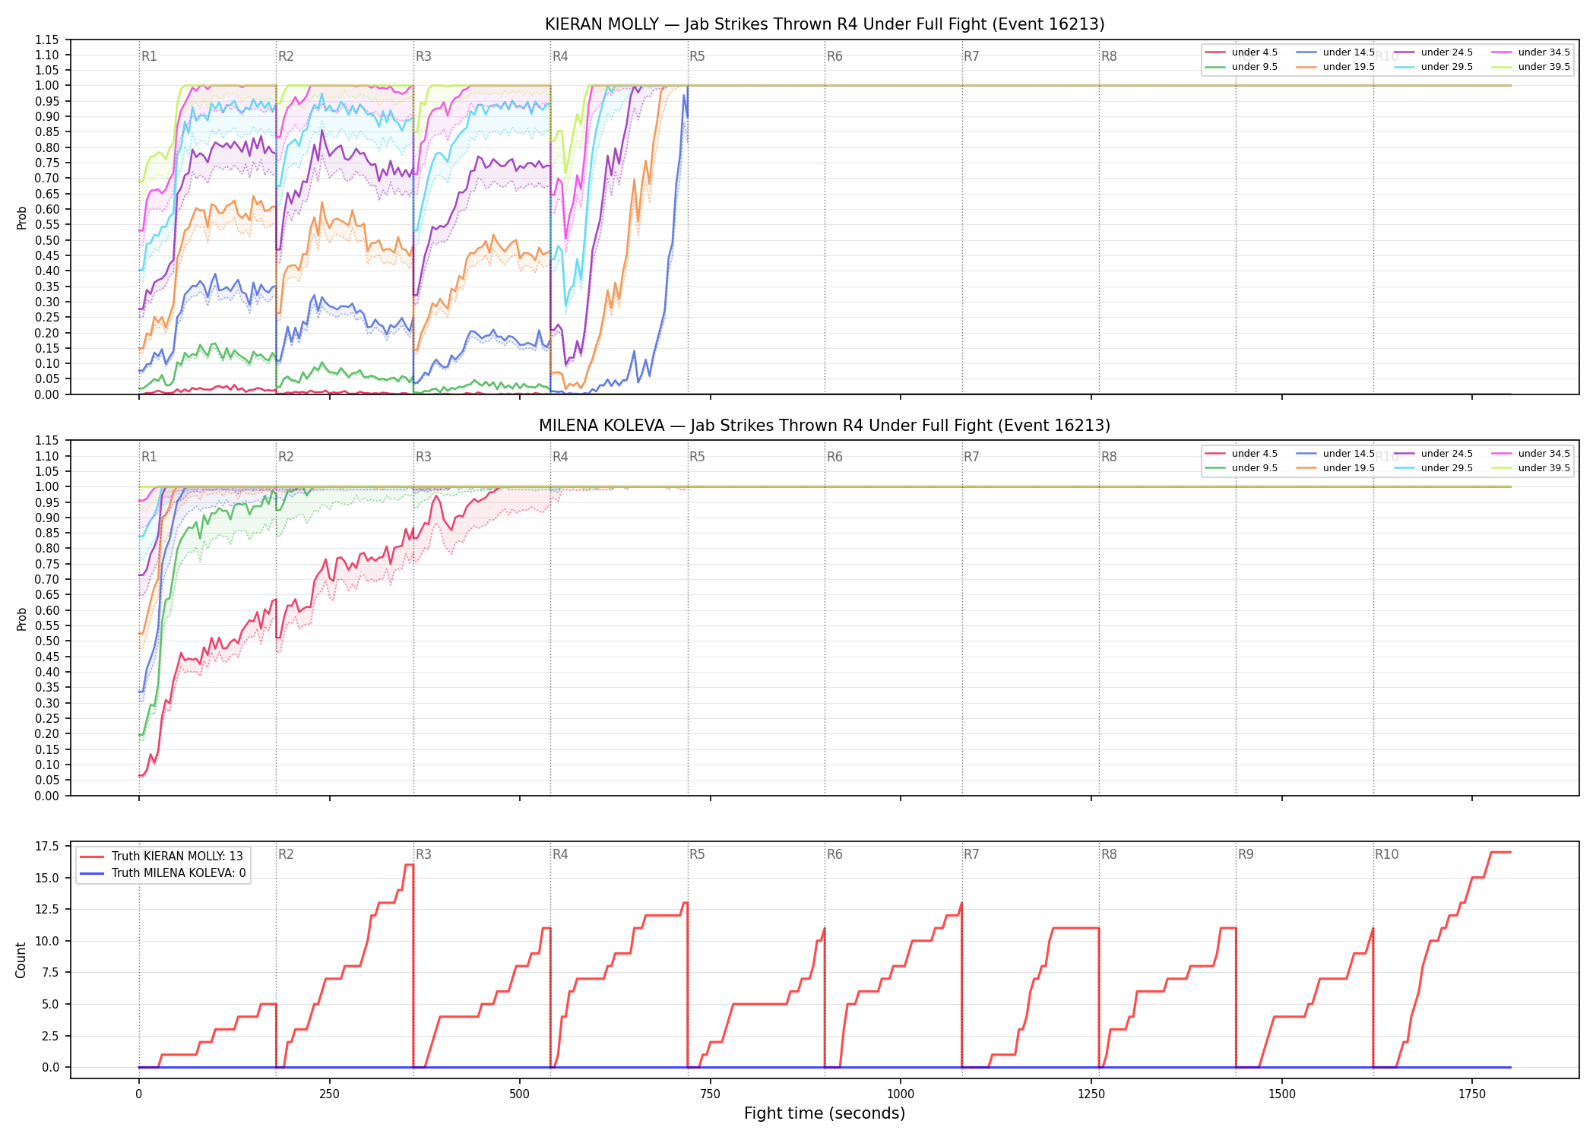Click R6 round marker in Milena Koleva chart
1596x1140 pixels.
pyautogui.click(x=834, y=457)
